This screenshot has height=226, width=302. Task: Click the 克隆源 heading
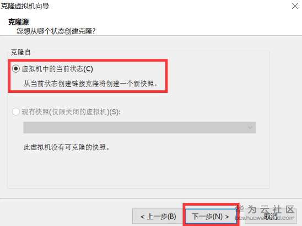click(19, 22)
